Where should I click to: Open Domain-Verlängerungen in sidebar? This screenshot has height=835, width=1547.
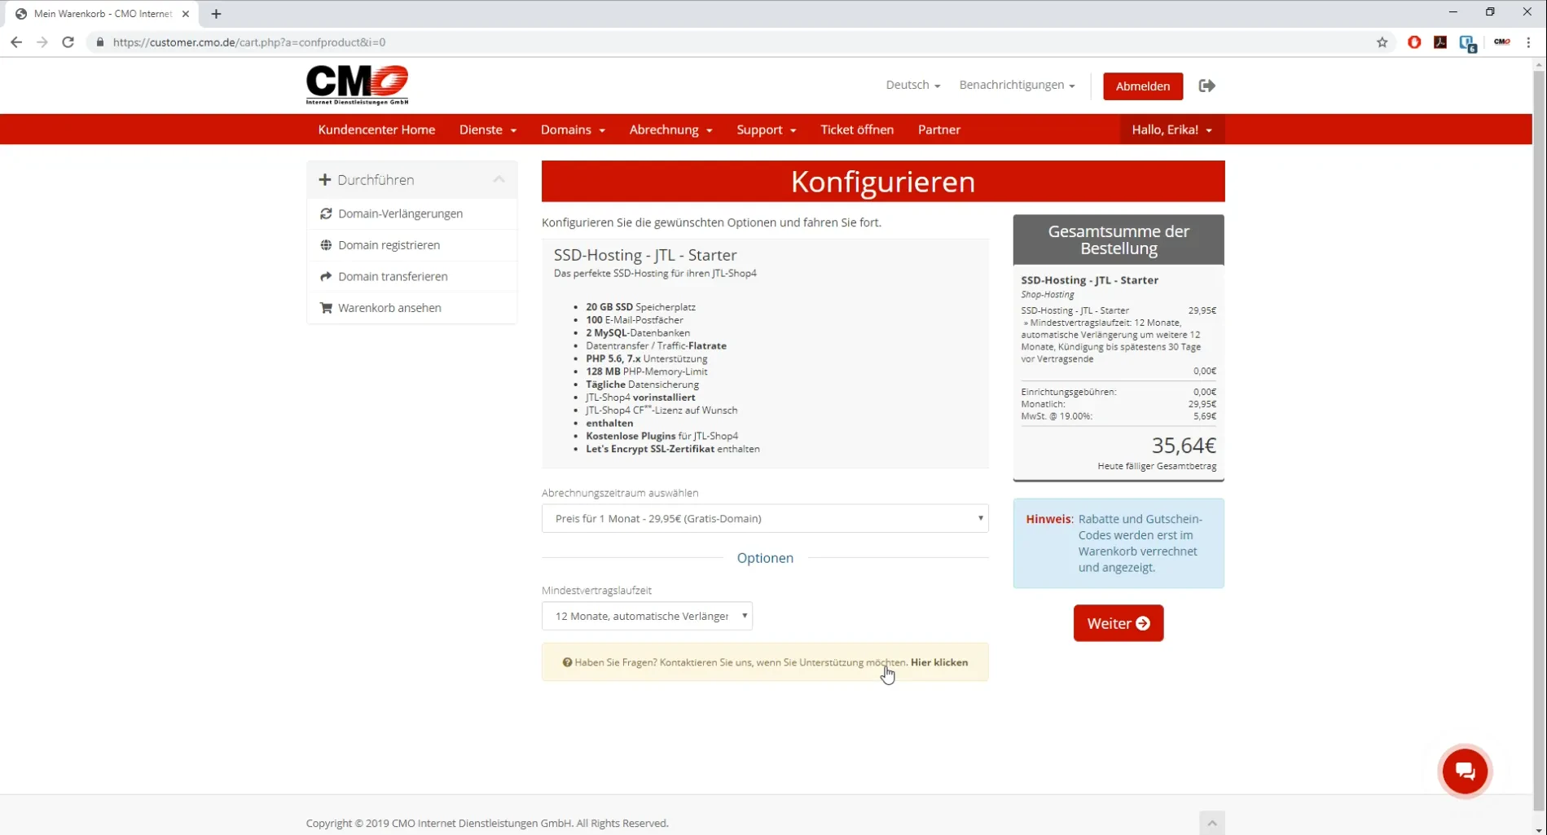[x=412, y=213]
